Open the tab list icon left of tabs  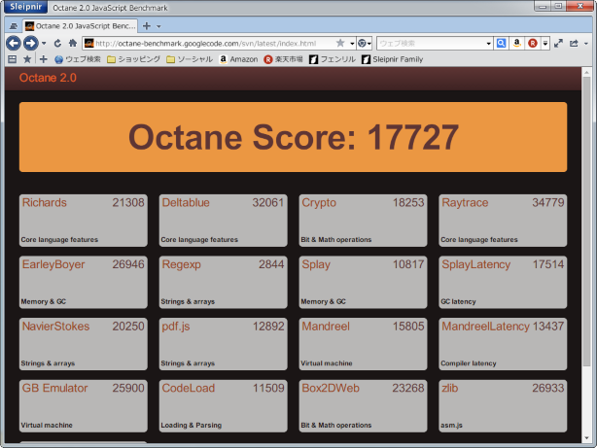14,26
